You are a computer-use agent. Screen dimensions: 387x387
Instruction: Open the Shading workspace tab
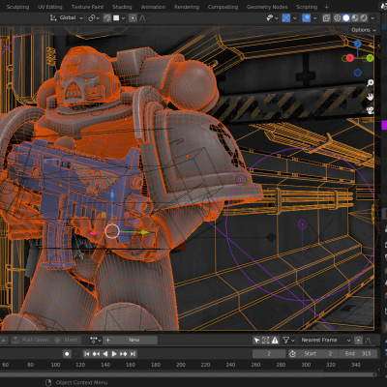[122, 7]
